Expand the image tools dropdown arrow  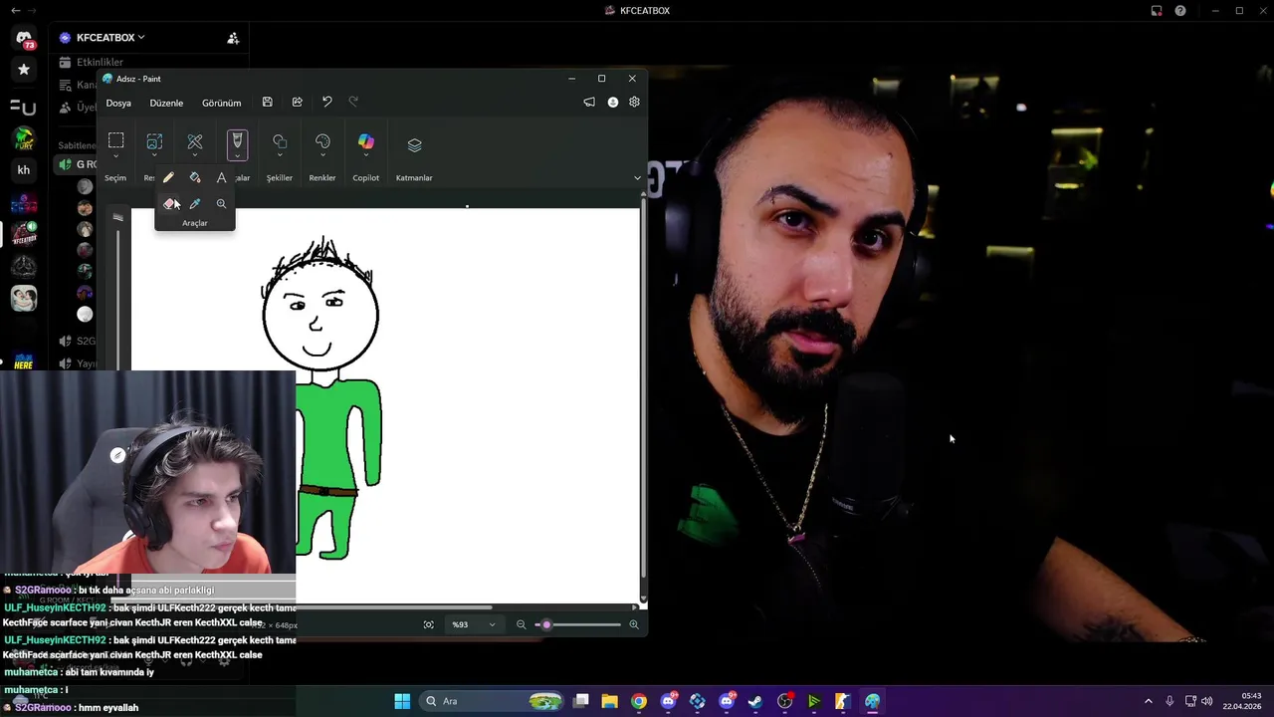click(154, 156)
